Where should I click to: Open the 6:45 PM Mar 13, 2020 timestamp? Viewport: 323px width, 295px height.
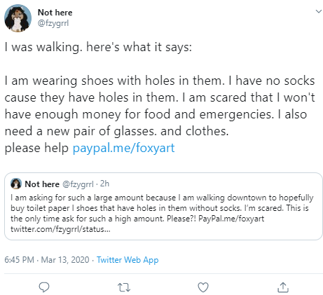[x=47, y=260]
